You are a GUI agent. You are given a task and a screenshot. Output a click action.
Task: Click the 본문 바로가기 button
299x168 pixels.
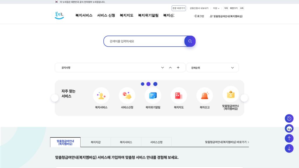[179, 8]
